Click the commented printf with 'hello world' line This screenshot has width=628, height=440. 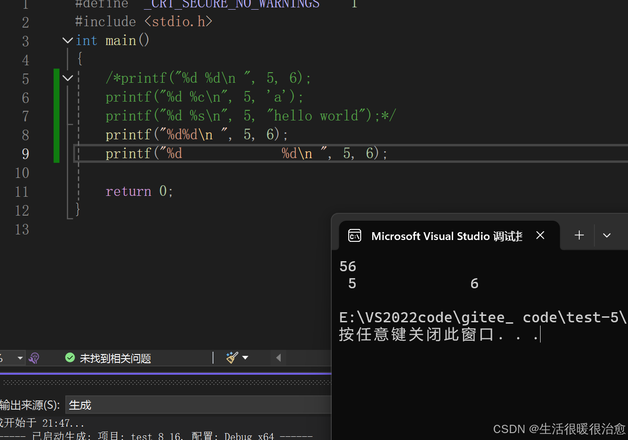pos(251,116)
